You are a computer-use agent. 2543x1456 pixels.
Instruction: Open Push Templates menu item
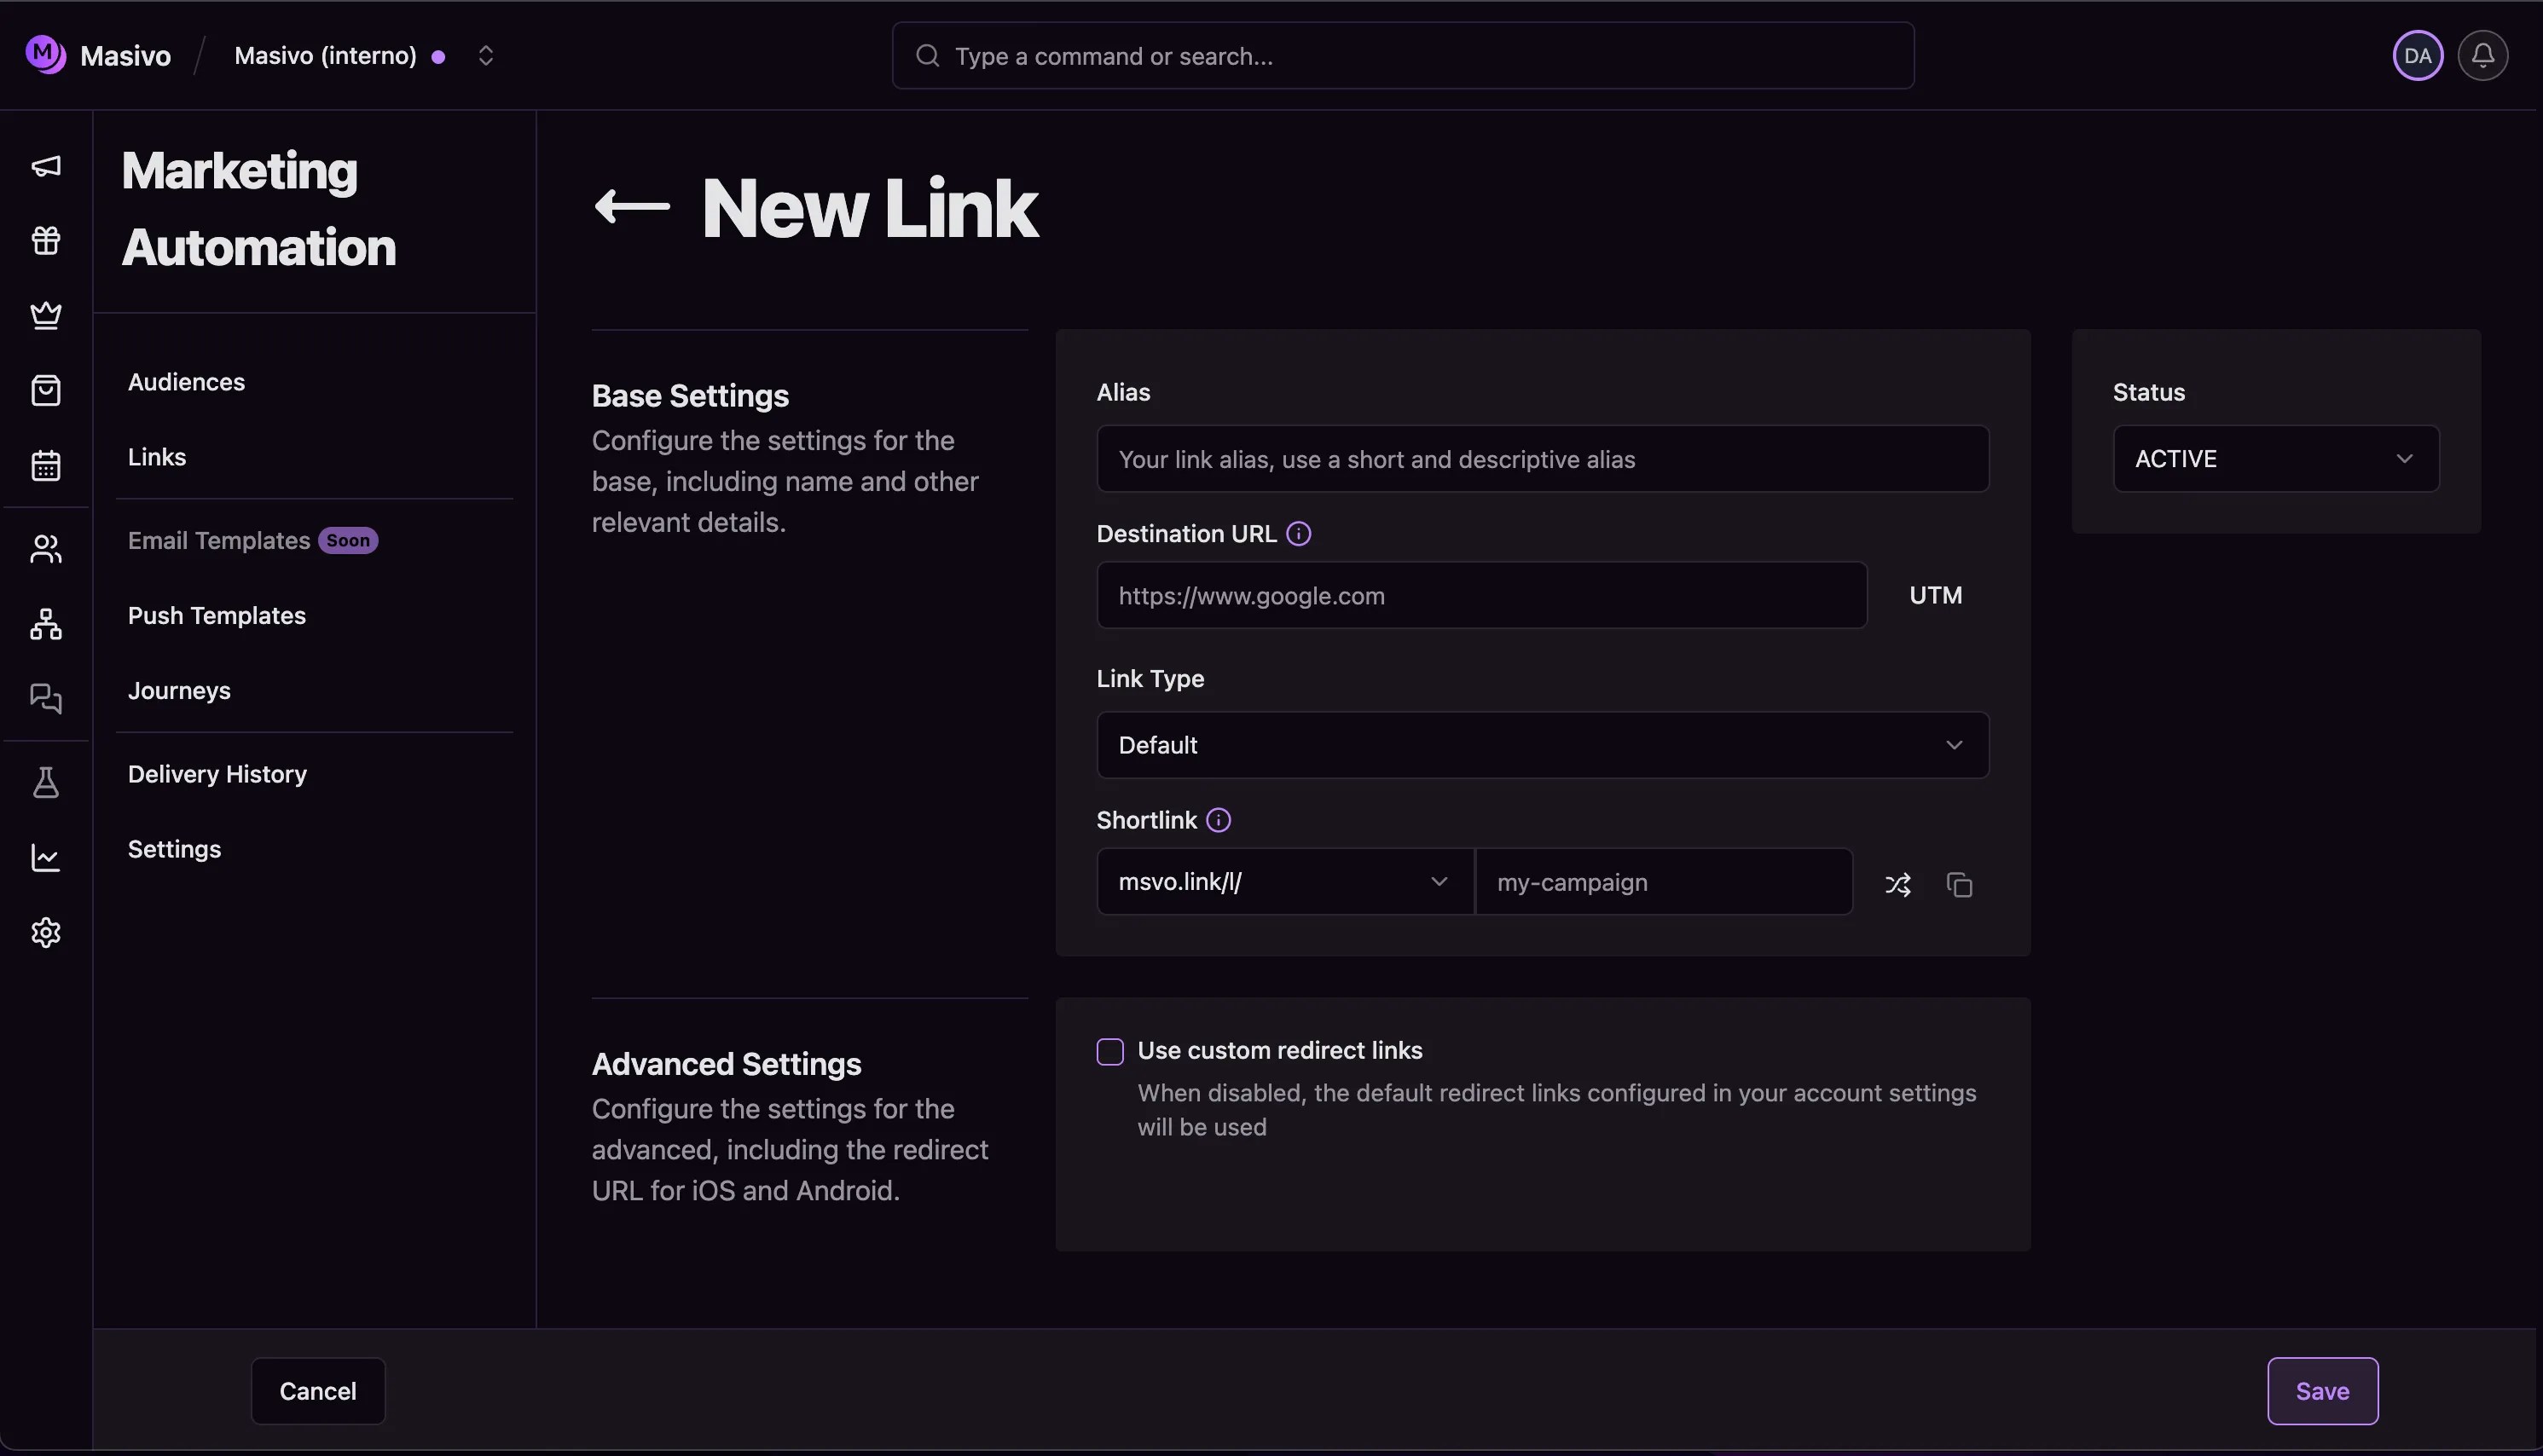pos(216,616)
